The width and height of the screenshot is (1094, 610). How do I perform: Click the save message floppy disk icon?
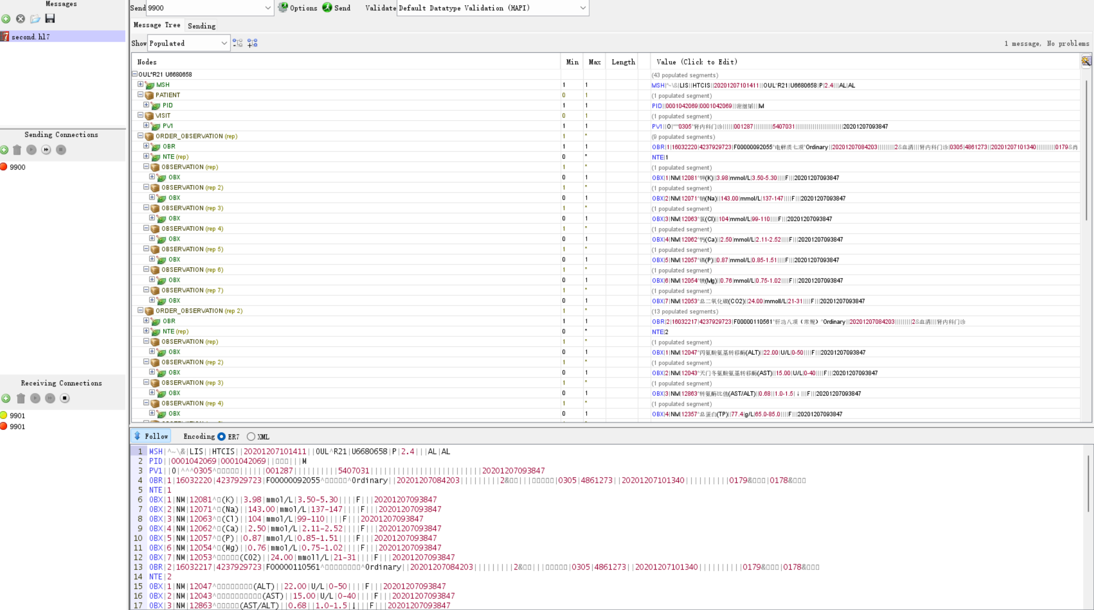[x=50, y=18]
